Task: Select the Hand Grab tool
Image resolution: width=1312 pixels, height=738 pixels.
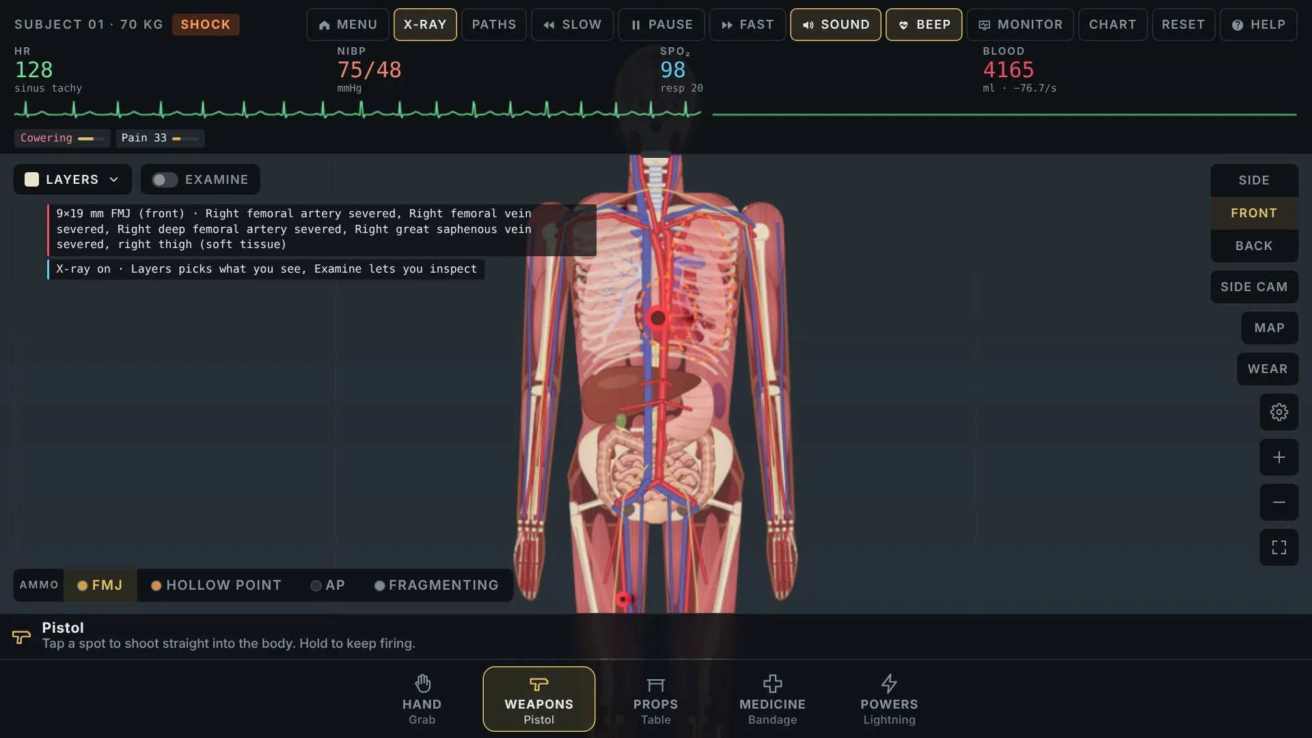Action: 422,699
